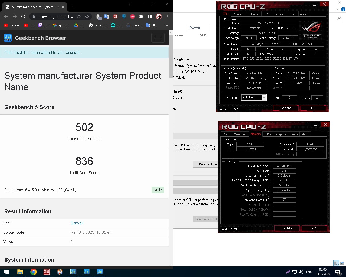Open the 'hwbot' bookmark
Image resolution: width=346 pixels, height=277 pixels.
click(134, 25)
